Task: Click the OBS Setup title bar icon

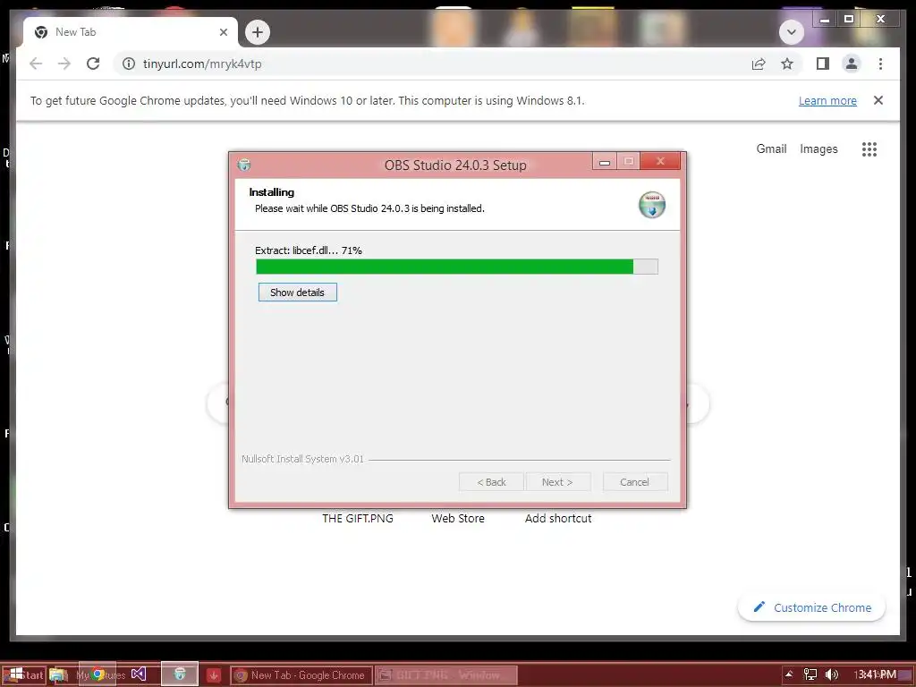Action: click(244, 165)
